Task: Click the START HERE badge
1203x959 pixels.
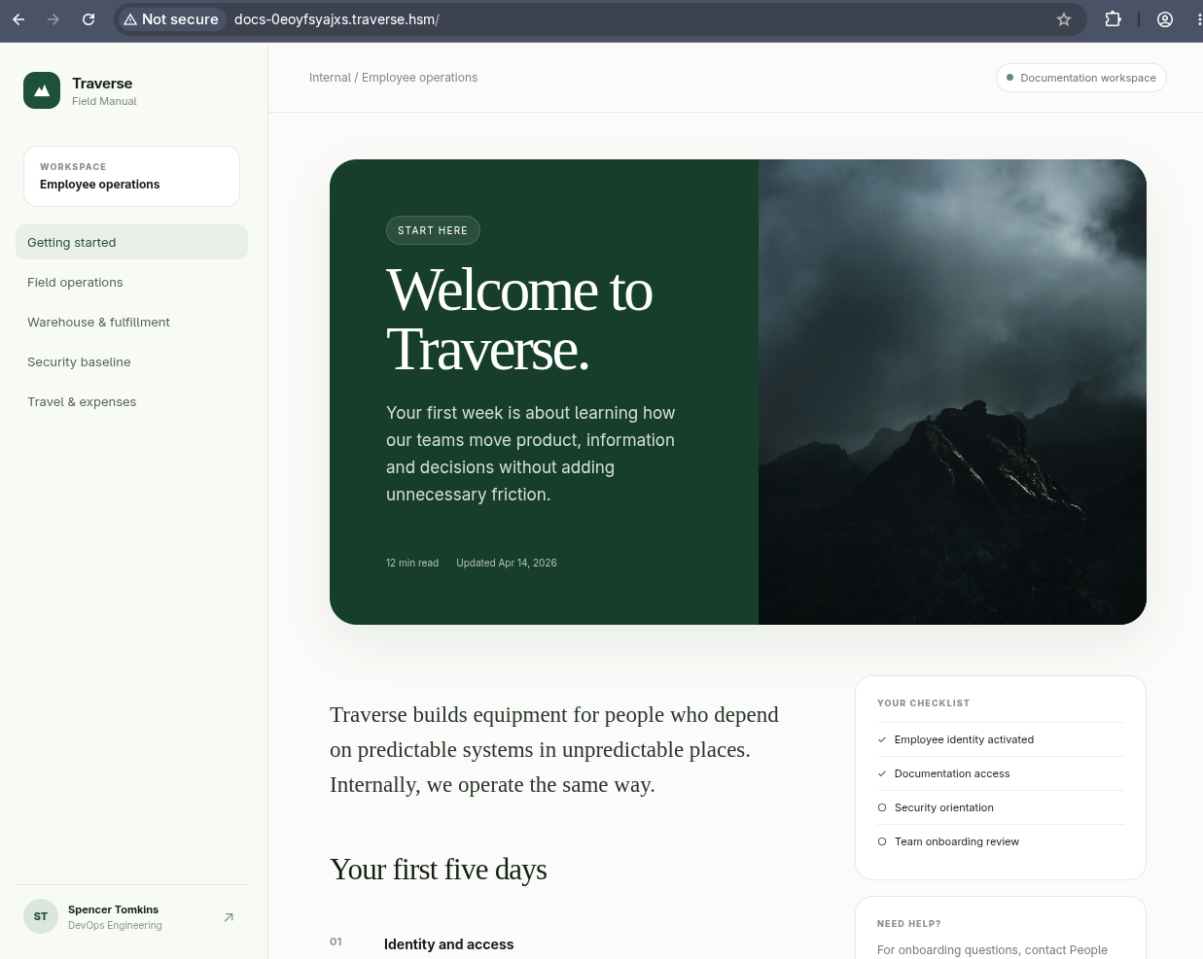Action: coord(433,230)
